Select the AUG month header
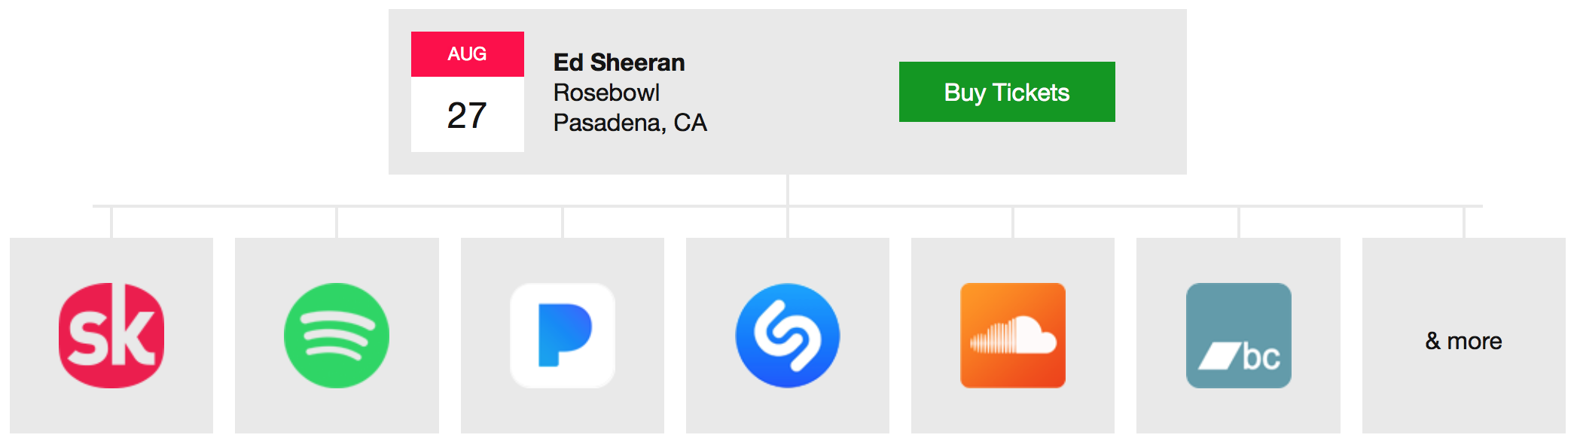1577x444 pixels. coord(468,54)
